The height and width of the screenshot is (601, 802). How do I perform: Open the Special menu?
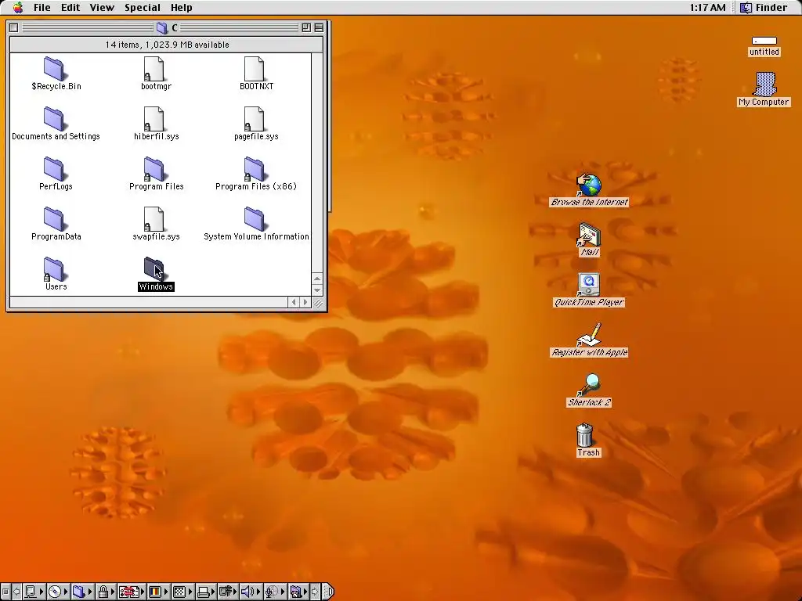tap(143, 7)
